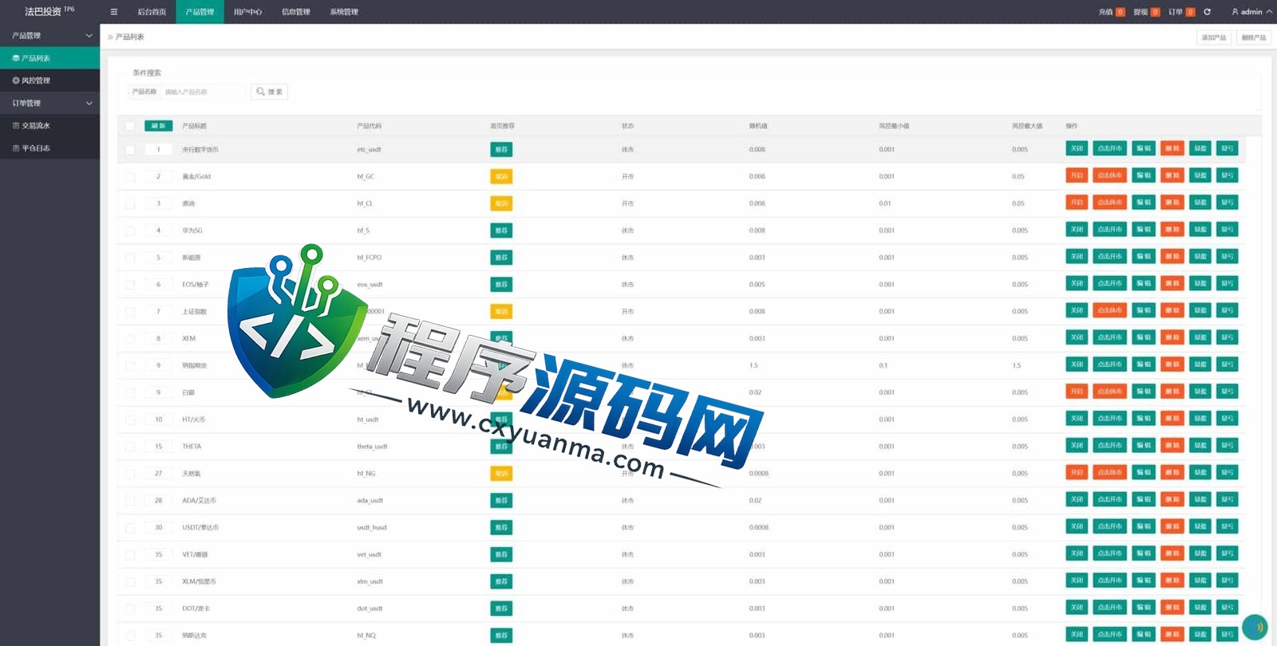1277x646 pixels.
Task: Tick the select-all checkbox in table header
Action: [130, 126]
